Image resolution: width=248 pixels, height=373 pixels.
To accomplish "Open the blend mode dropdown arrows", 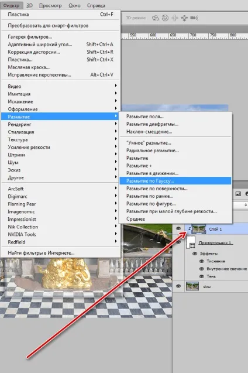I will 246,204.
